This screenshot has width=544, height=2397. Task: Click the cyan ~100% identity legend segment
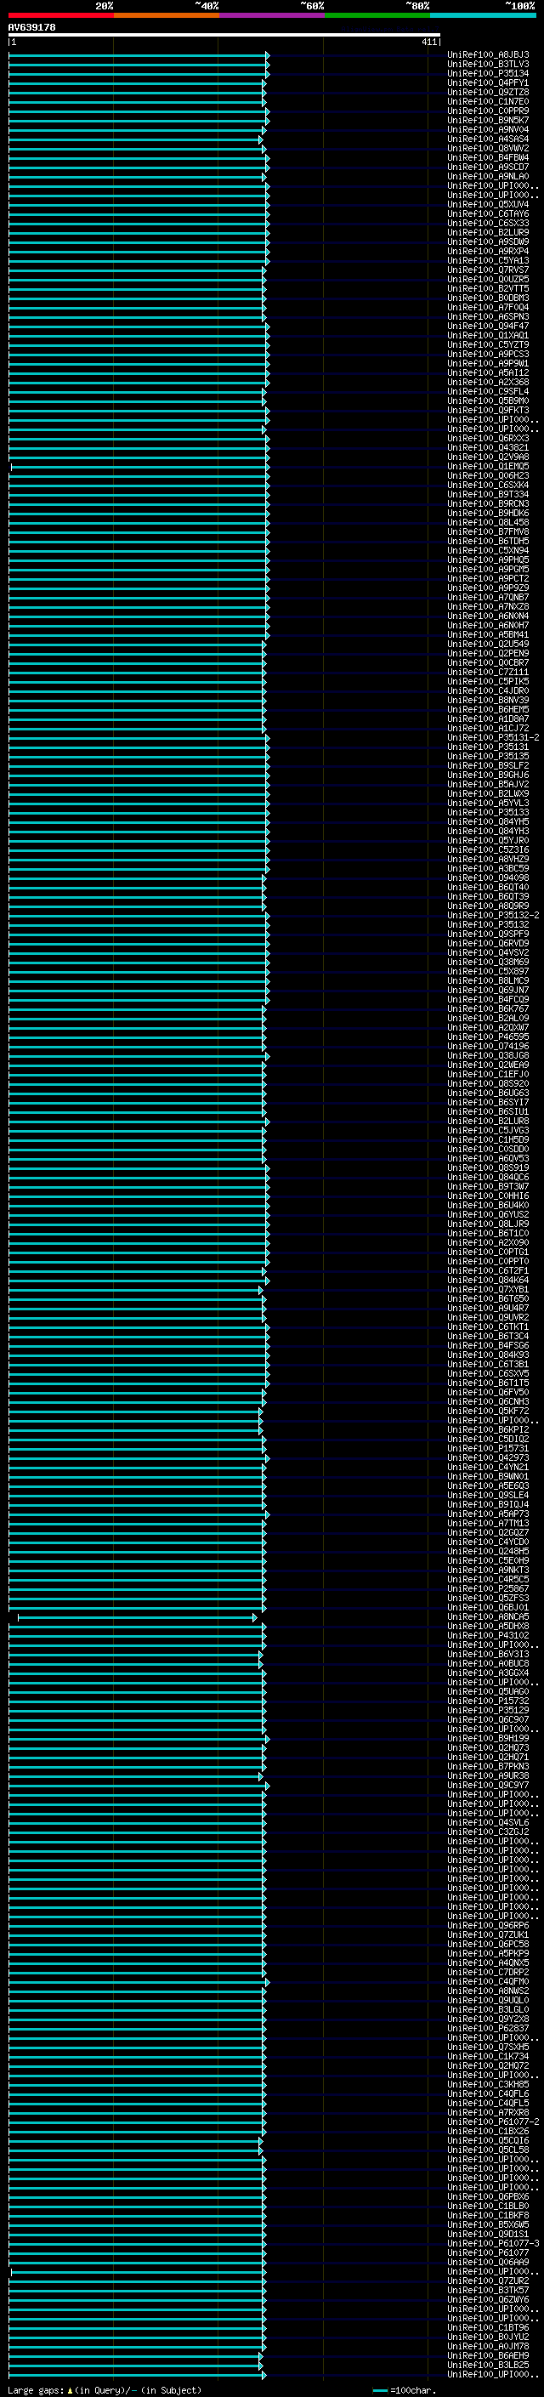[x=483, y=15]
